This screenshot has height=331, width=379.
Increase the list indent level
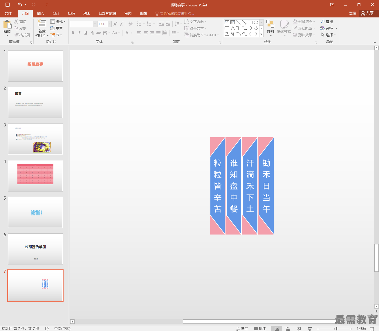[168, 24]
